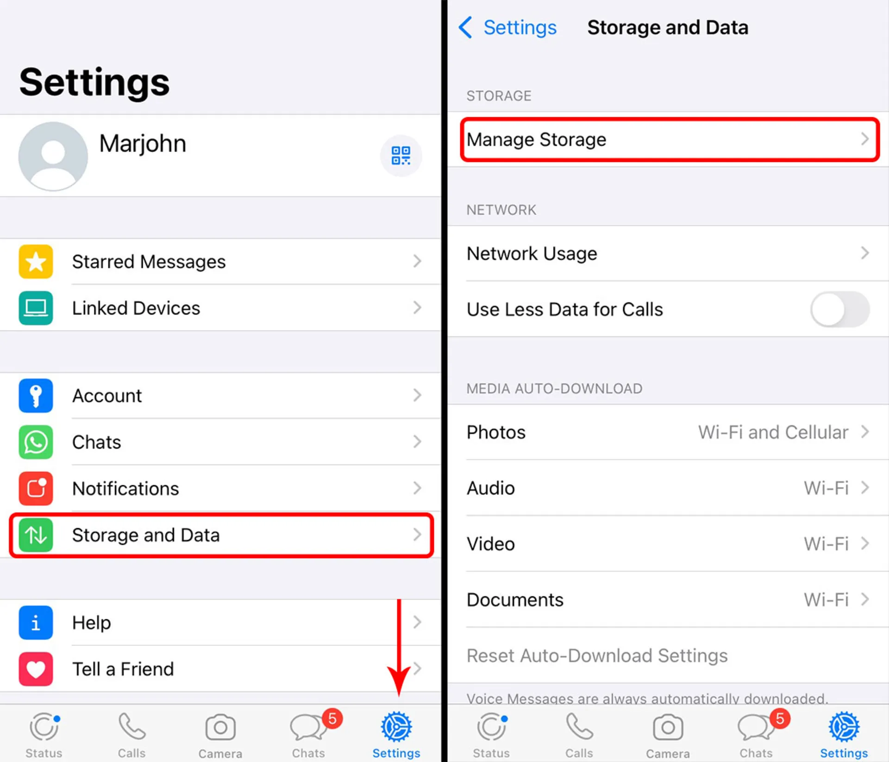
Task: Click Reset Auto-Download Settings
Action: [x=597, y=656]
